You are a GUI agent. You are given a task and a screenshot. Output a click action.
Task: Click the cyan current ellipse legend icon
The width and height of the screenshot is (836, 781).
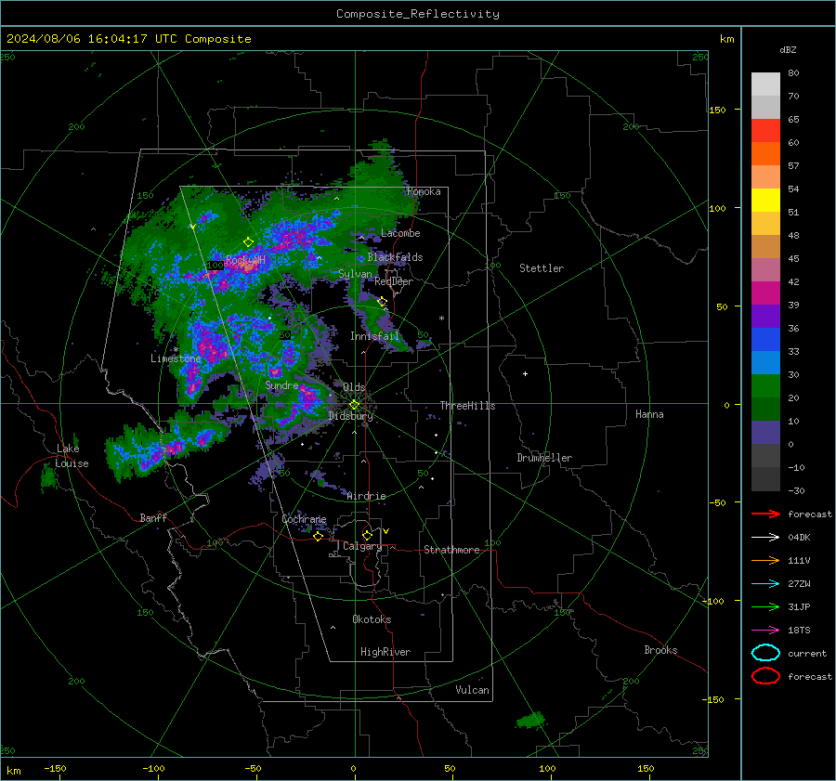[x=765, y=653]
